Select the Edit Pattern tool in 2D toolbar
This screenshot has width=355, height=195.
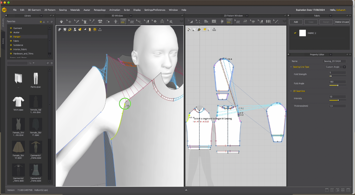(191, 22)
